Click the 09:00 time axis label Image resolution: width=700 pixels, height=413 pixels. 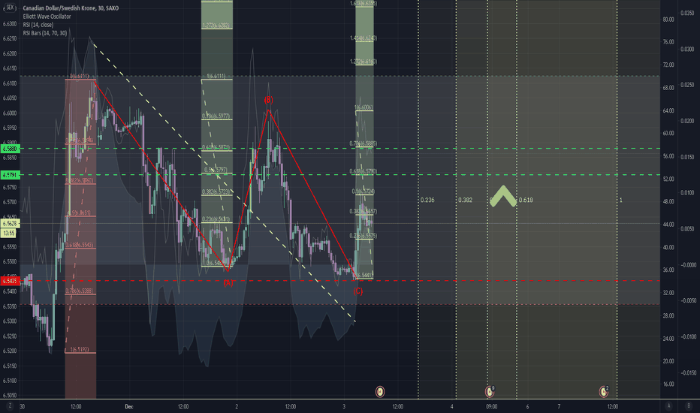click(492, 406)
